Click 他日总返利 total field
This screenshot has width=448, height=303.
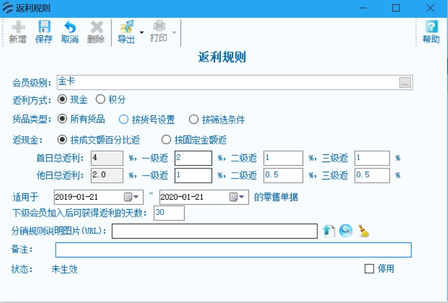click(107, 175)
